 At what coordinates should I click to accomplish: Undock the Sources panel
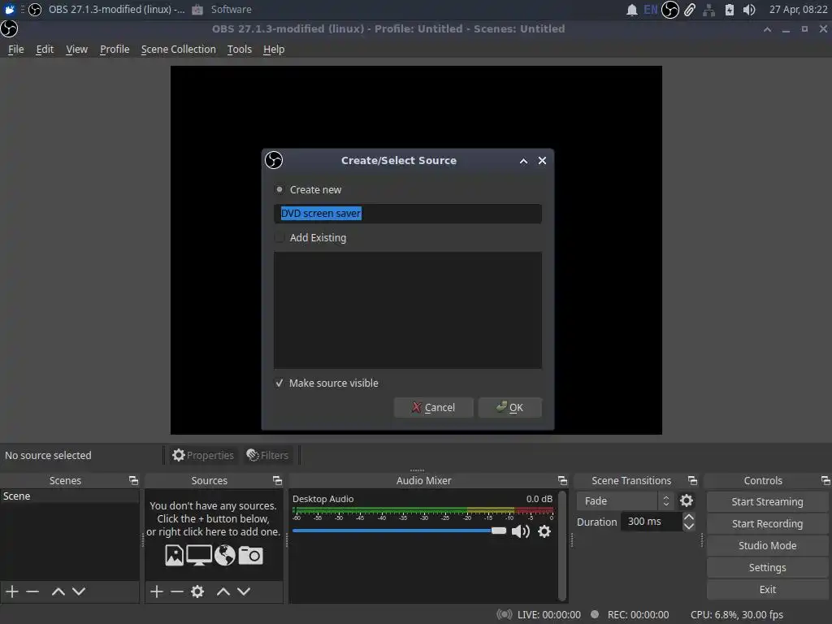point(278,480)
